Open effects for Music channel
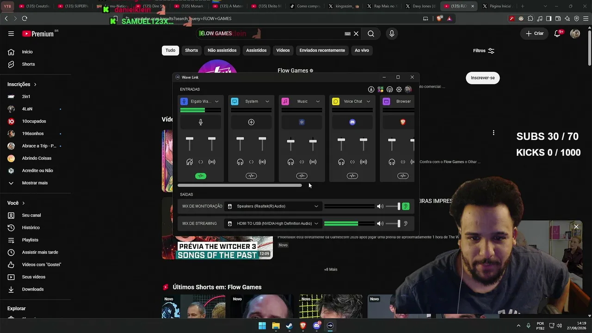Viewport: 592px width, 333px height. pos(302,176)
